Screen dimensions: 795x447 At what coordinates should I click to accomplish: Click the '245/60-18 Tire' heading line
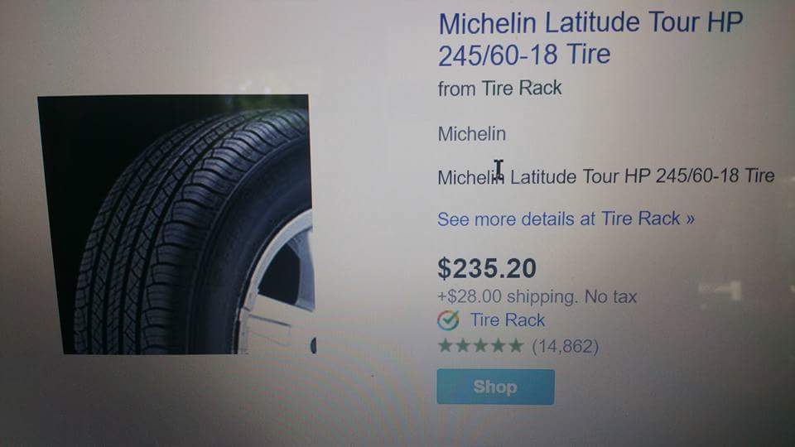click(x=524, y=55)
